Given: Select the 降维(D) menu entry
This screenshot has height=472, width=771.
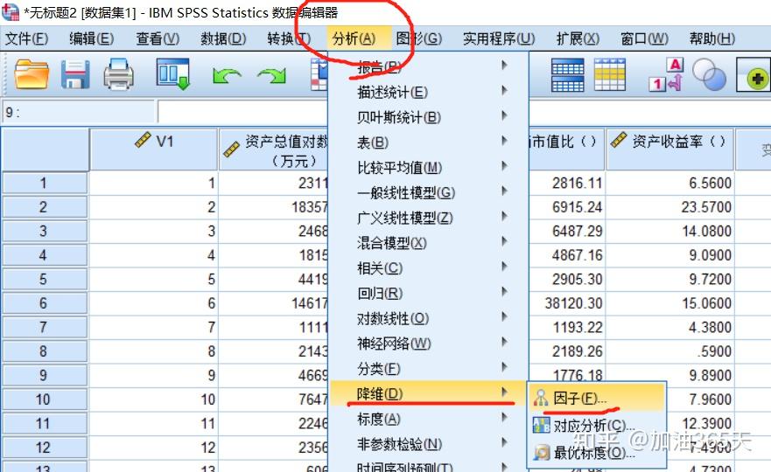Looking at the screenshot, I should tap(428, 393).
